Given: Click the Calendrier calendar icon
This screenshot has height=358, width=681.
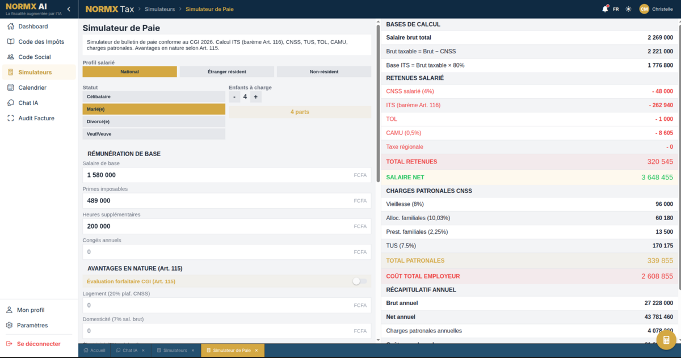Looking at the screenshot, I should click(x=10, y=88).
